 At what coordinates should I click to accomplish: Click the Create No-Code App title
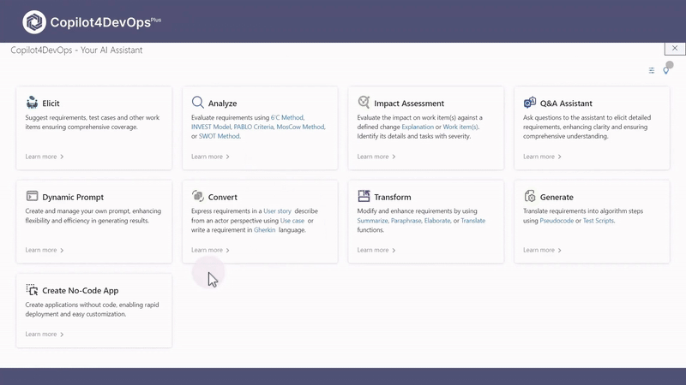coord(80,291)
